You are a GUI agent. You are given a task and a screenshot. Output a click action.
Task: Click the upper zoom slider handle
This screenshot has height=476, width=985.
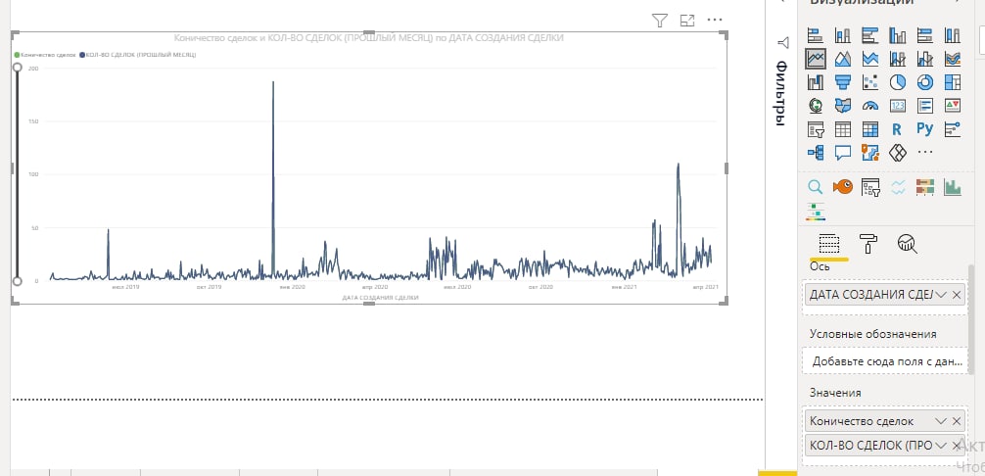pos(18,67)
